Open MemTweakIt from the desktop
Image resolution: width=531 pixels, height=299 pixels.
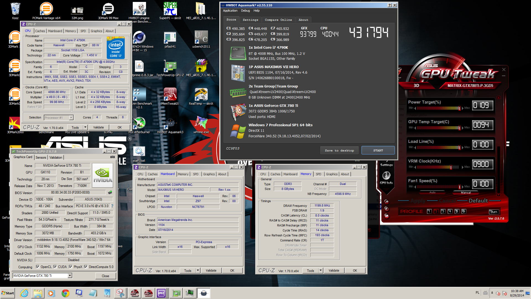point(170,97)
